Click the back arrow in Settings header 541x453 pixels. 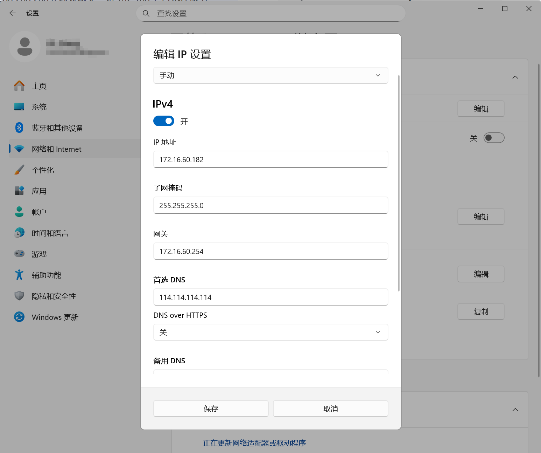point(13,13)
